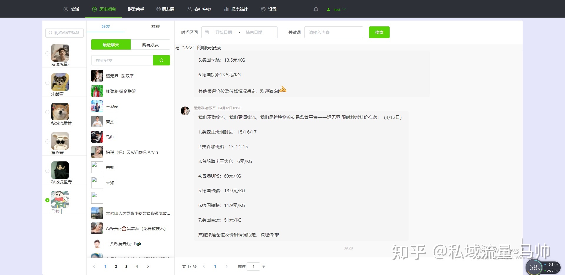Click the green friend search magnifier icon
The image size is (565, 275).
pos(161,60)
